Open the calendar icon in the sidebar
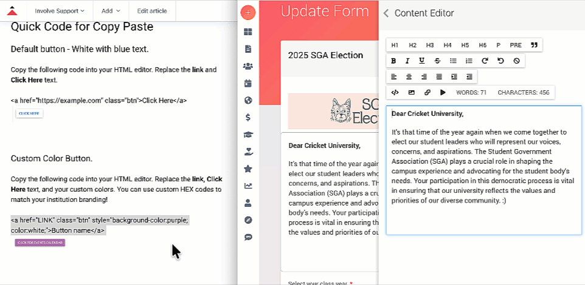585x285 pixels. coord(248,83)
